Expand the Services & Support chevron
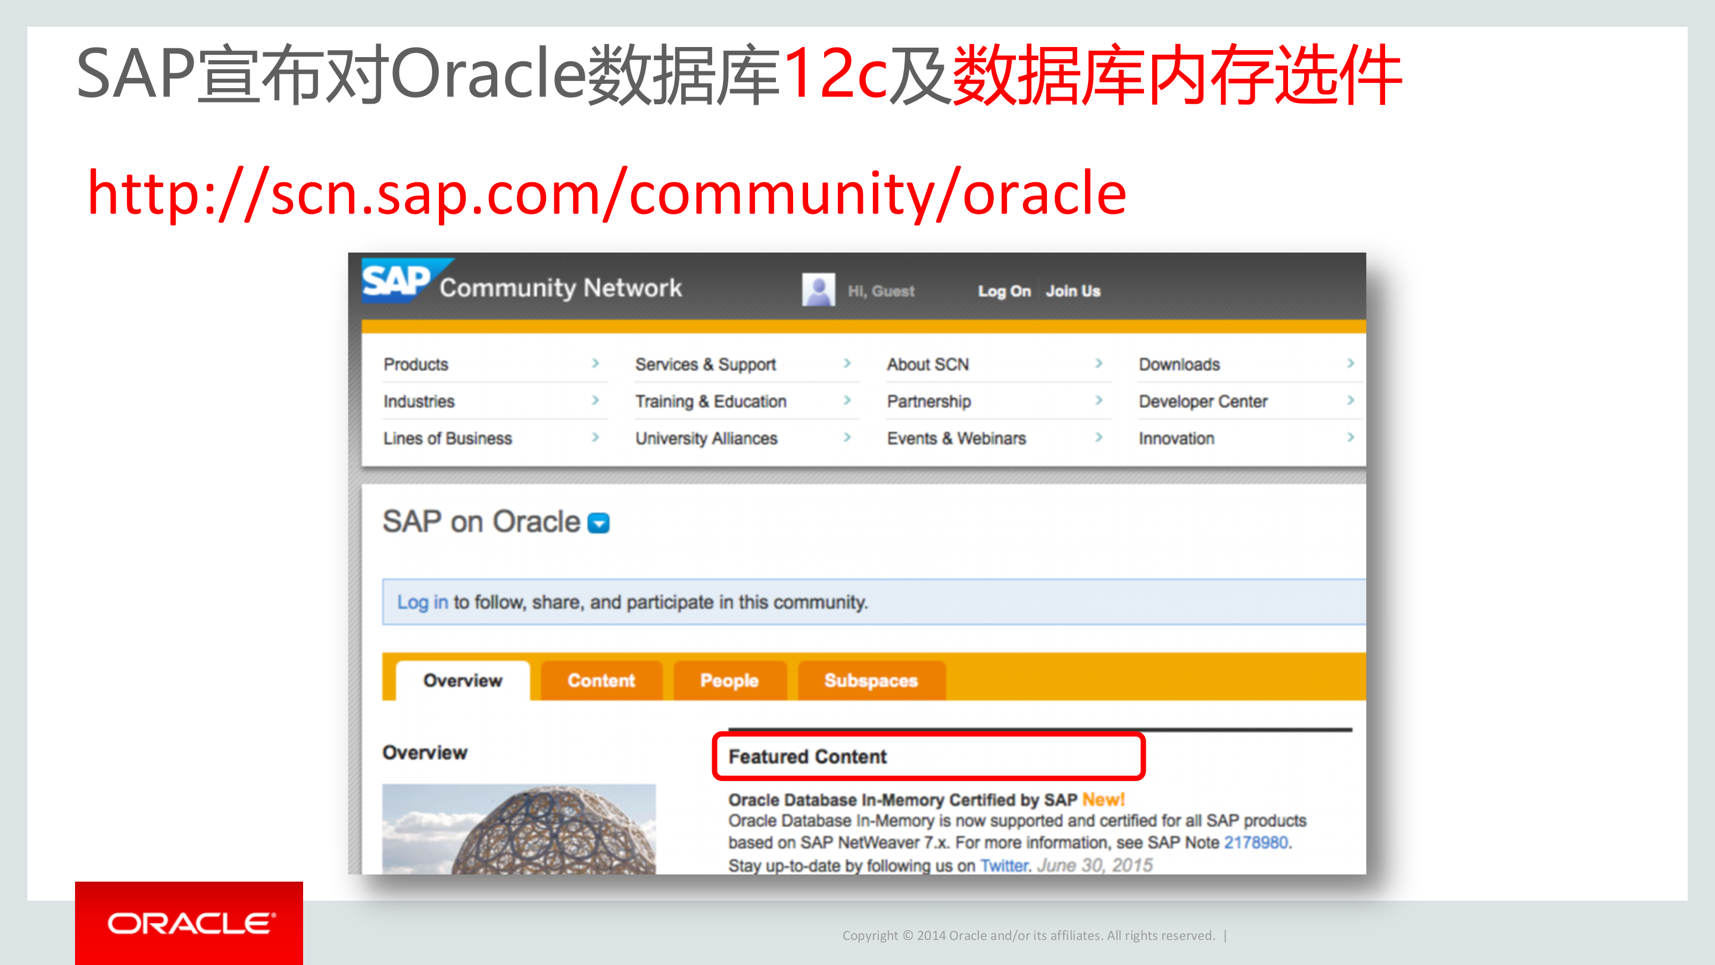1715x965 pixels. [848, 363]
